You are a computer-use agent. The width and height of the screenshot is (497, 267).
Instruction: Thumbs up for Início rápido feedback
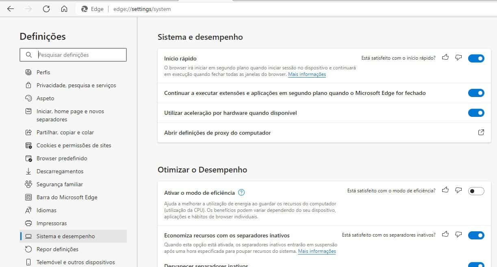click(445, 58)
